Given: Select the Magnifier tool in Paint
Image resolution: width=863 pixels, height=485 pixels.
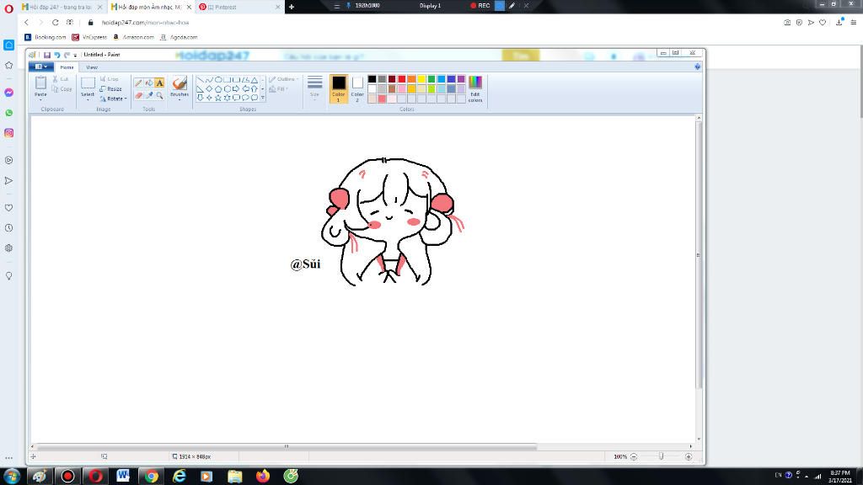Looking at the screenshot, I should coord(159,95).
